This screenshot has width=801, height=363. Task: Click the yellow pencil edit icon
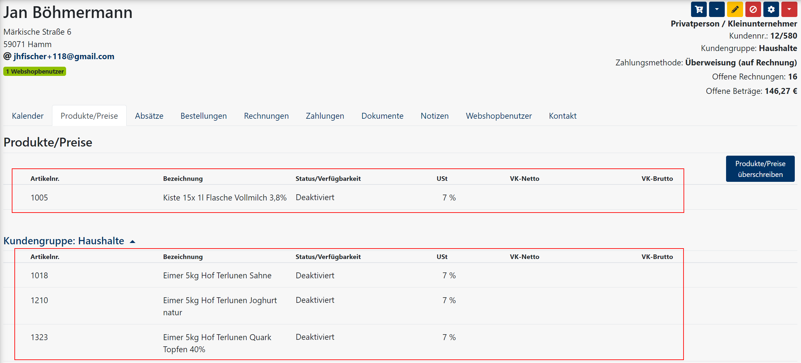pos(735,9)
